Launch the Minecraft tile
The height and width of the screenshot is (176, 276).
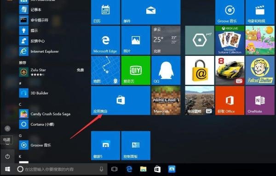click(166, 100)
